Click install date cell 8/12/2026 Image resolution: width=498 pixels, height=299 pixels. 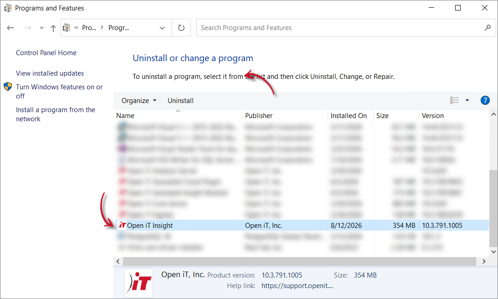(x=346, y=226)
